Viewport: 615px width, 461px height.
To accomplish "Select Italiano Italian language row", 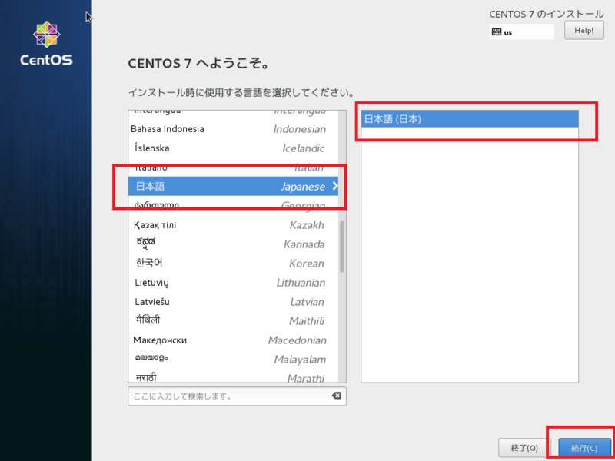I will click(234, 167).
